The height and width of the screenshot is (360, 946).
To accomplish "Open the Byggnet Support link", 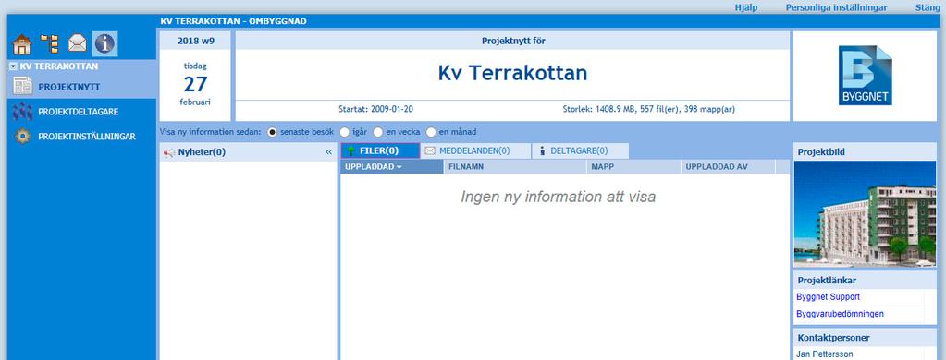I will coord(828,297).
